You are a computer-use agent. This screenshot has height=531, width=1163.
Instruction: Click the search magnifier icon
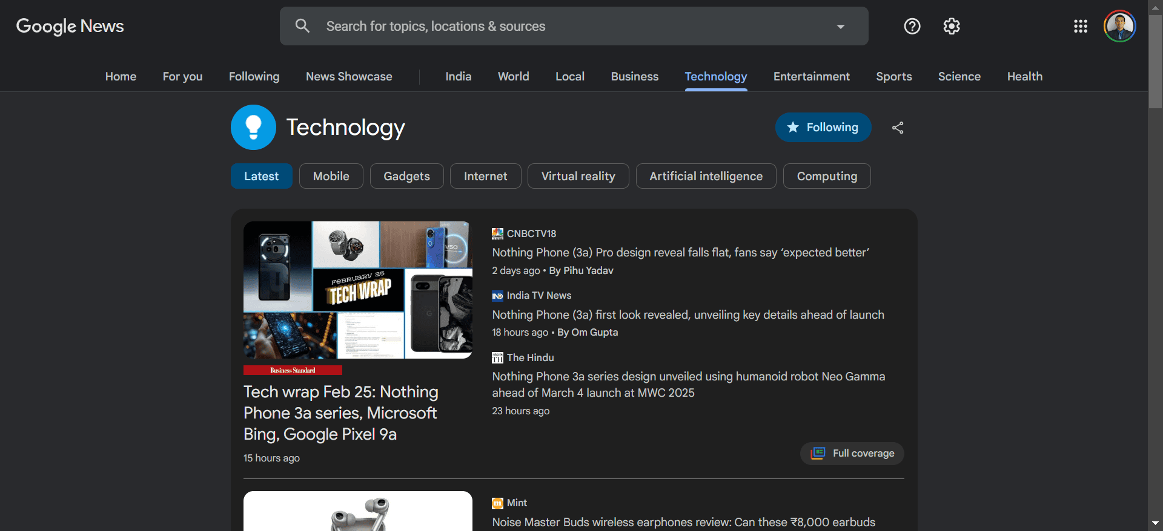[302, 26]
